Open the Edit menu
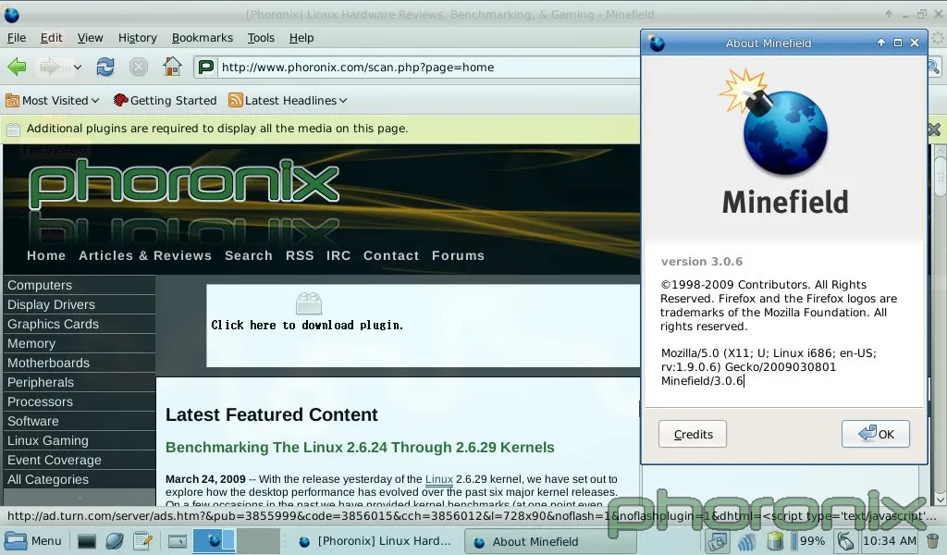947x555 pixels. point(52,37)
